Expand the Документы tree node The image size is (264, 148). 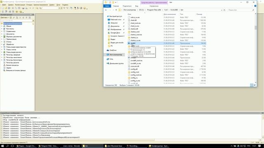click(x=2, y=34)
